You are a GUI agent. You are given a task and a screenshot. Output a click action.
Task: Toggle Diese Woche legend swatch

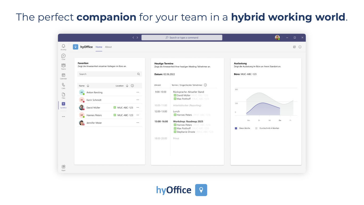coord(236,128)
